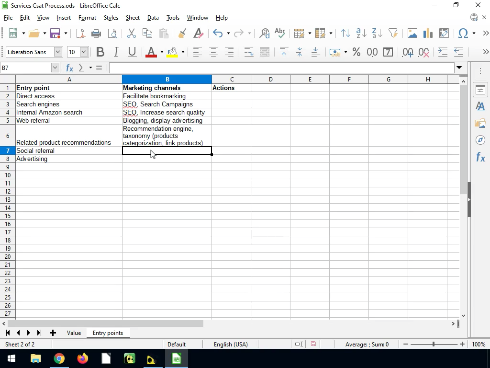This screenshot has height=368, width=490.
Task: Insert a chart
Action: pyautogui.click(x=428, y=33)
